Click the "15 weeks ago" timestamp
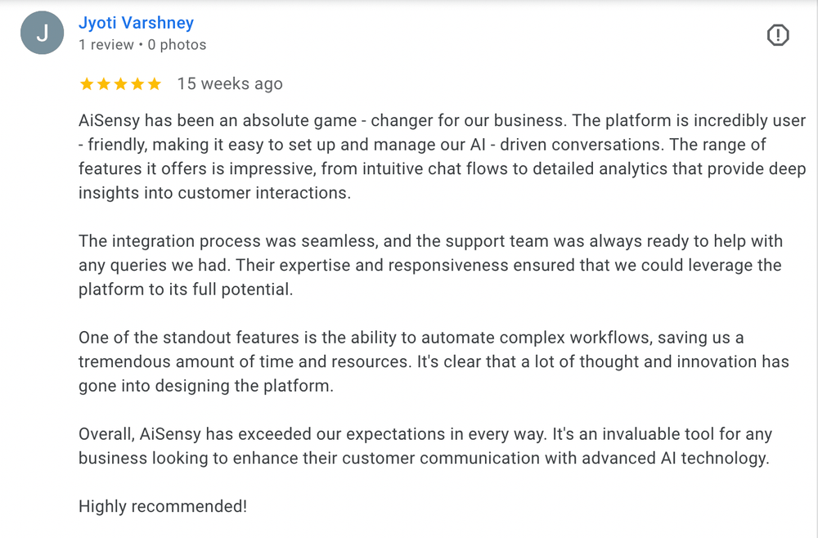 (230, 84)
